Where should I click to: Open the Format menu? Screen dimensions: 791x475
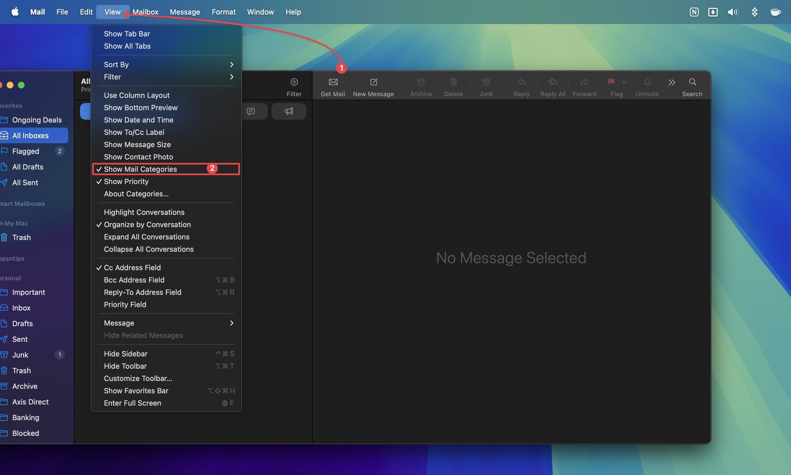pyautogui.click(x=223, y=12)
